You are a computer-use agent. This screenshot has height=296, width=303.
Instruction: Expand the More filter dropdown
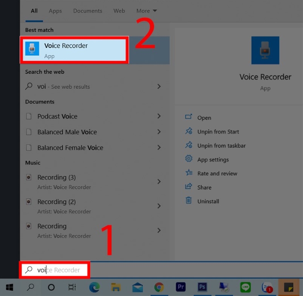147,11
